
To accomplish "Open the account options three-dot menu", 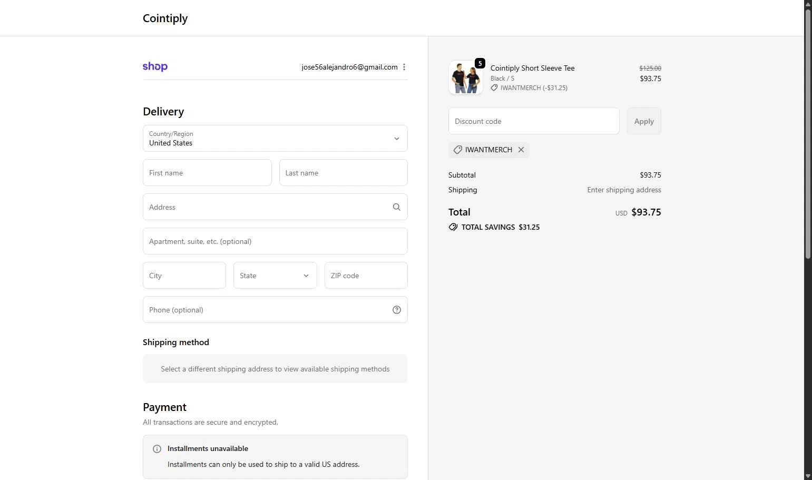I will [x=404, y=67].
